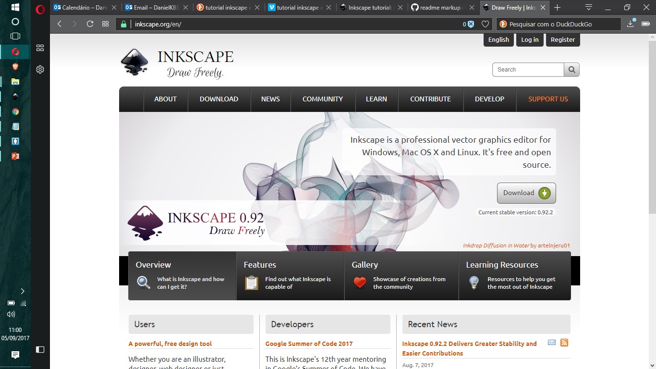
Task: Open Cortana search circle in taskbar
Action: pos(15,22)
